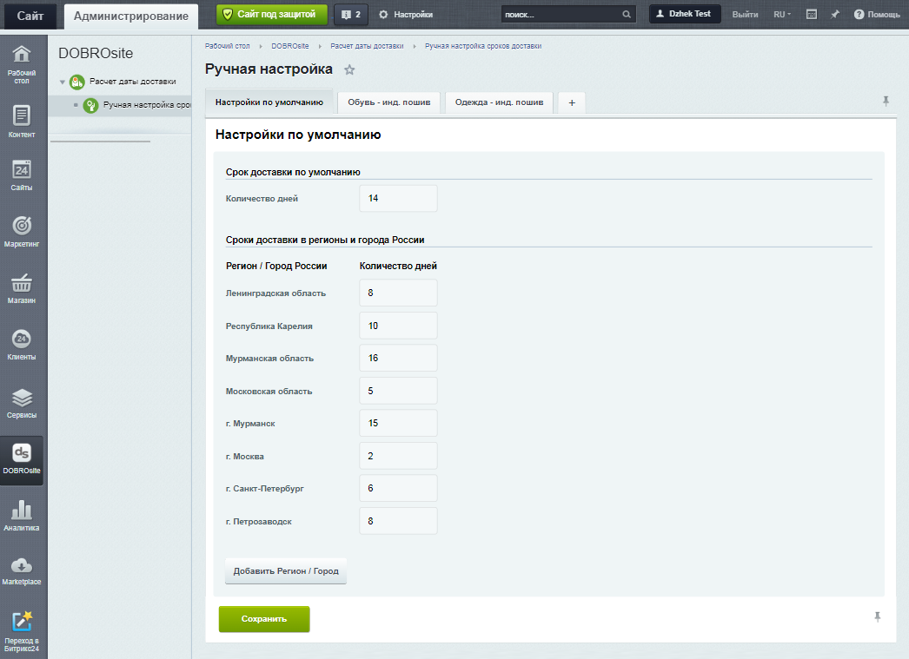
Task: Open the Рабочий стол sidebar section
Action: [22, 64]
